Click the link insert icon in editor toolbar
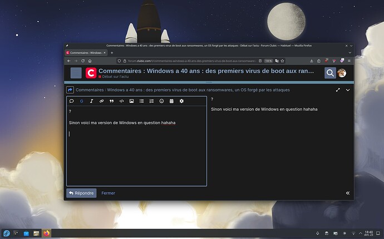384x239 pixels. pos(101,101)
